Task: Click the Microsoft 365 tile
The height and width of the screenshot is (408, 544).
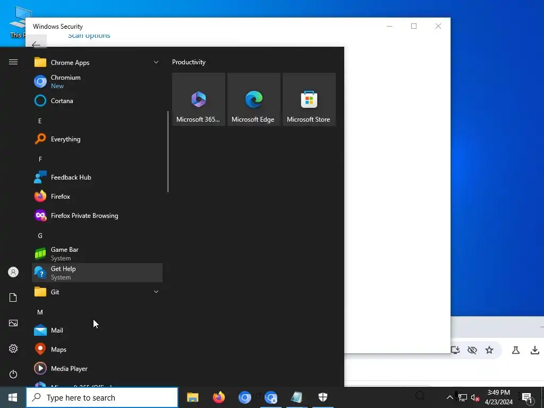Action: (x=199, y=99)
